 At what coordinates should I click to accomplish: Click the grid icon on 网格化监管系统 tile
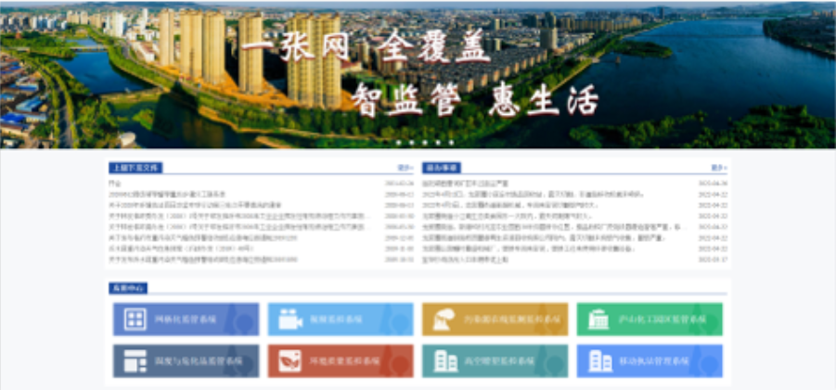coord(135,320)
